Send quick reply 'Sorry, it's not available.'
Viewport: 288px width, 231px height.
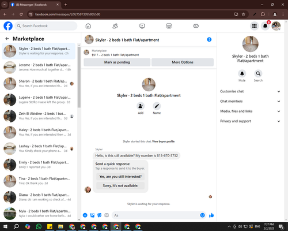120,185
